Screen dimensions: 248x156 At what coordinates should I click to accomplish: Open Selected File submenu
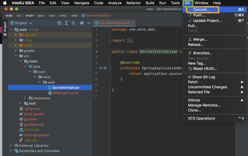[x=214, y=92]
